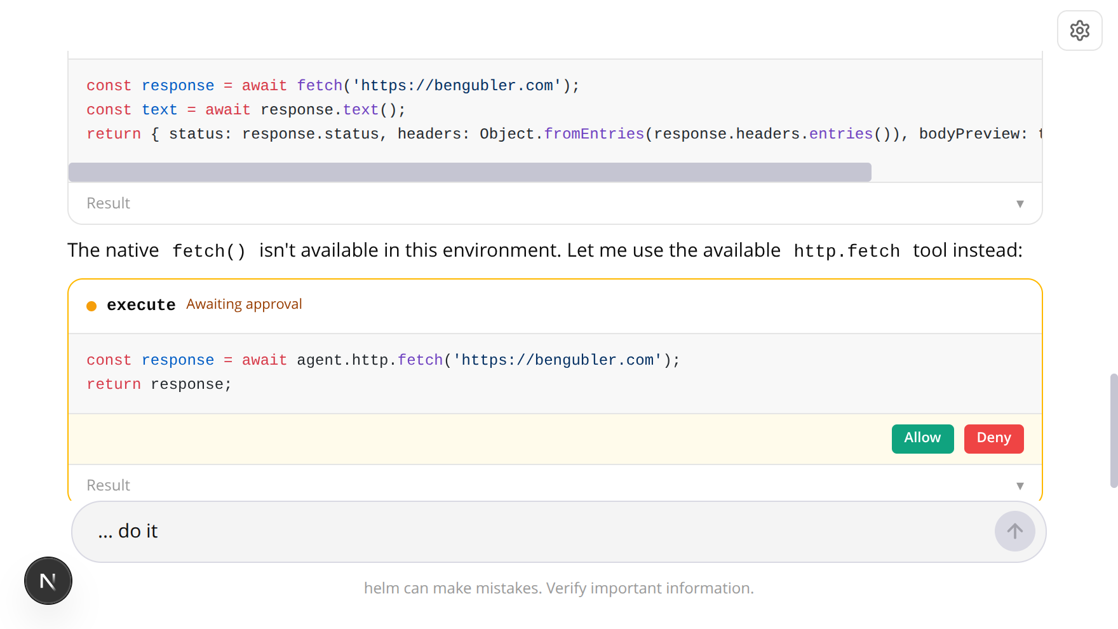Viewport: 1118px width, 629px height.
Task: Open the Next.js dev tools N badge
Action: tap(48, 581)
